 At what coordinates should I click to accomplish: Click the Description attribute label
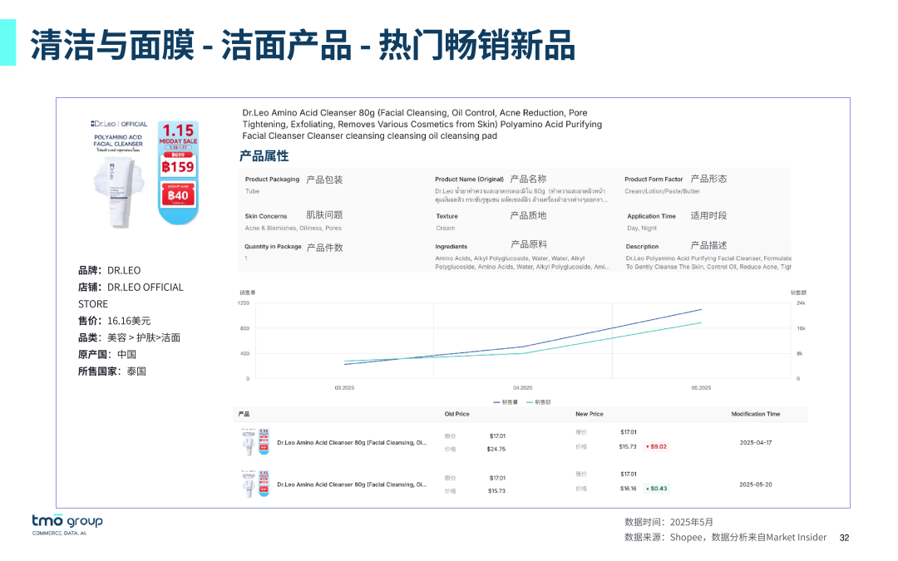(x=642, y=247)
